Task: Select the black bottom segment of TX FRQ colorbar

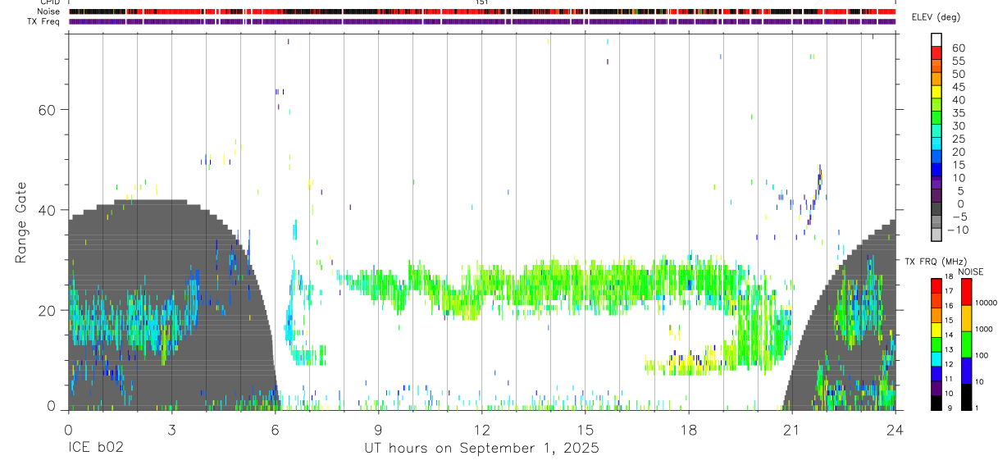Action: point(936,403)
